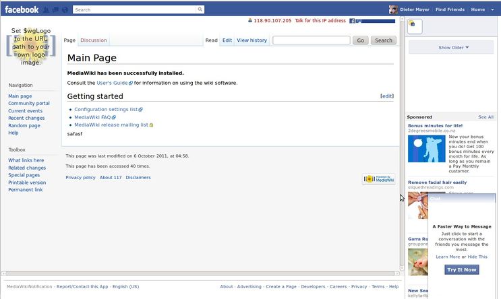Open Developers footer link
Viewport: 501px width, 299px height.
coord(313,287)
